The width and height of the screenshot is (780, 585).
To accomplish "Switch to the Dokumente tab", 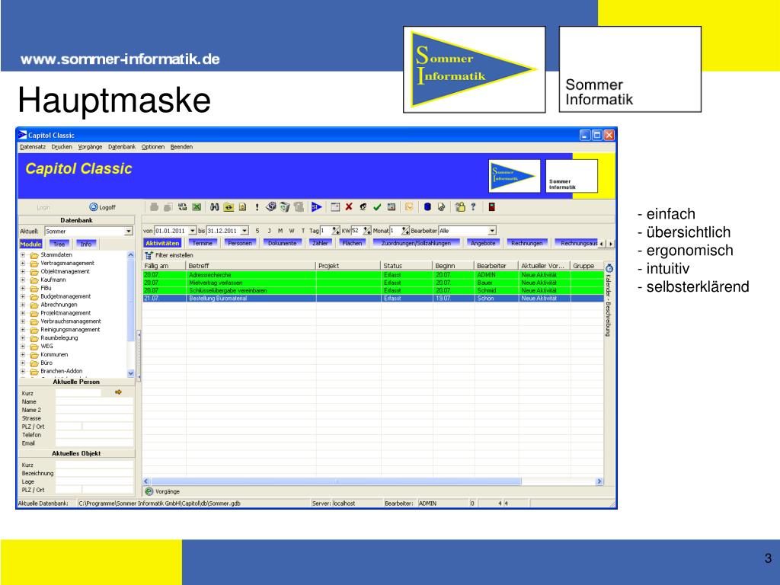I will (282, 243).
